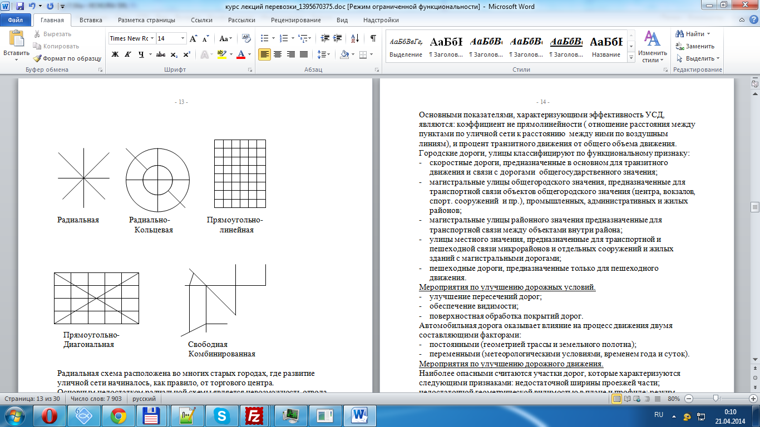Click yellow text highlight color button
This screenshot has height=427, width=760.
point(221,54)
